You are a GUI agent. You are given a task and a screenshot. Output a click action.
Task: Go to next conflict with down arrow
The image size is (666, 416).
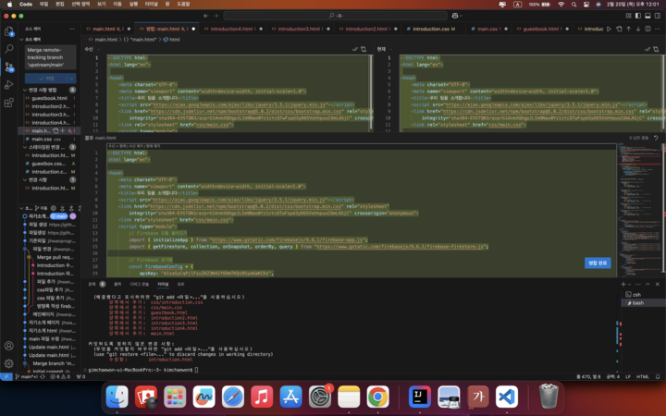point(638,29)
